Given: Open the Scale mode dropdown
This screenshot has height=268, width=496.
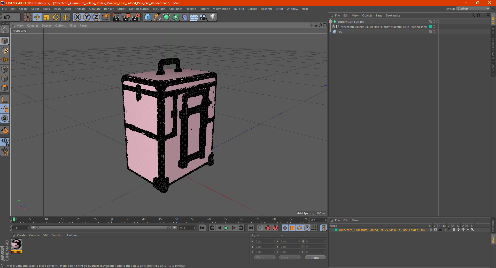Looking at the screenshot, I should pos(290,257).
